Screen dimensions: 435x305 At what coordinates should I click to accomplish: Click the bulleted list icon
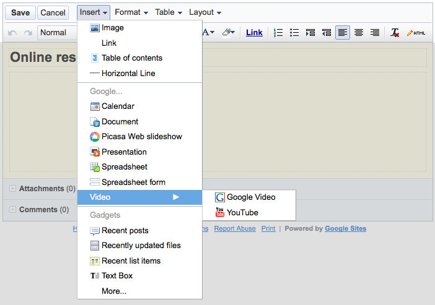[x=295, y=33]
